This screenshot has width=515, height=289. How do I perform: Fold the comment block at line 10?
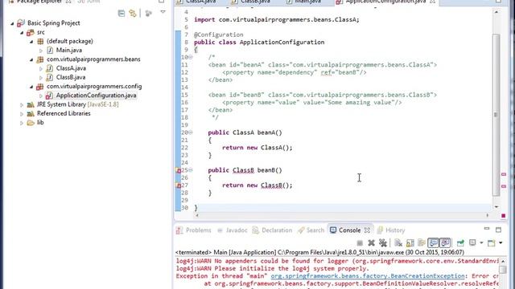pyautogui.click(x=191, y=57)
